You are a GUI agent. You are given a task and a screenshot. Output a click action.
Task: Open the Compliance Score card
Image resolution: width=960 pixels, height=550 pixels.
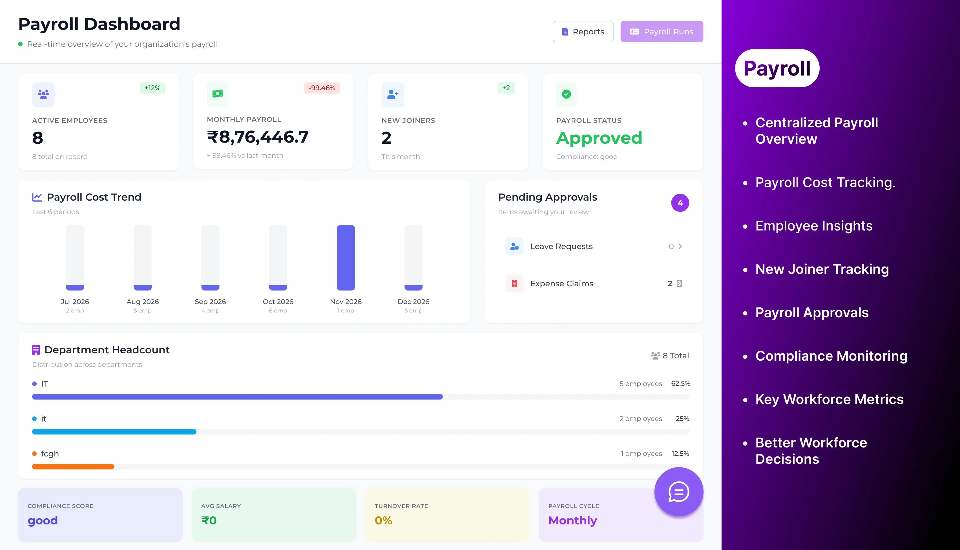101,515
